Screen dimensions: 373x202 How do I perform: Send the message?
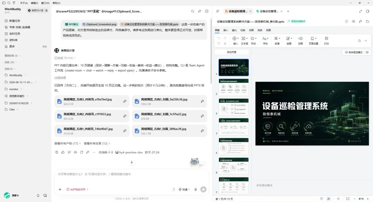203,189
